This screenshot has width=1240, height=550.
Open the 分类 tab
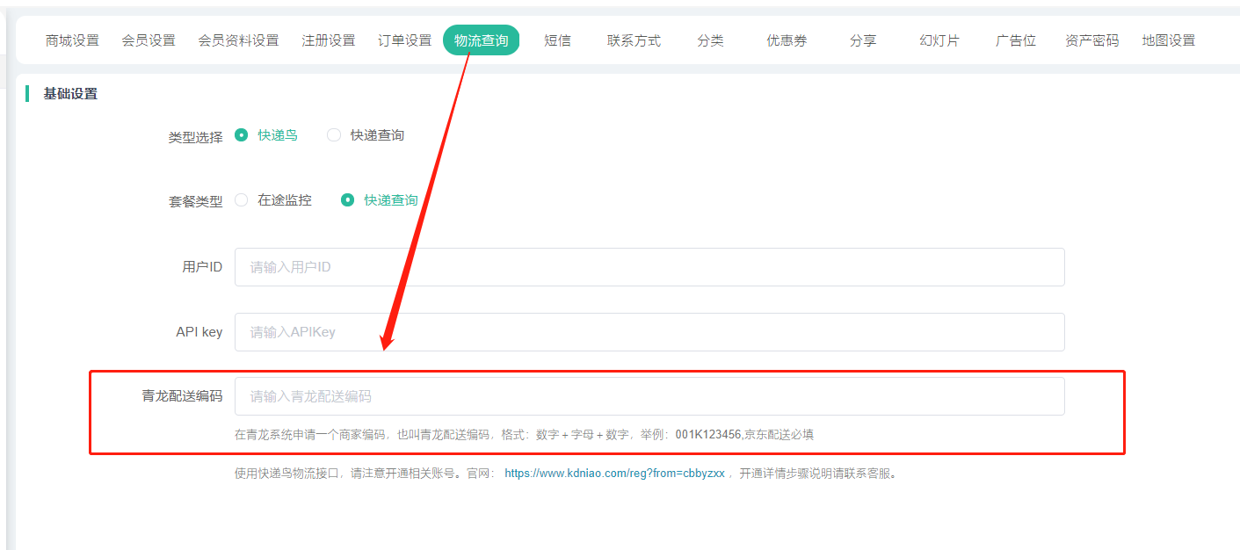tap(710, 40)
